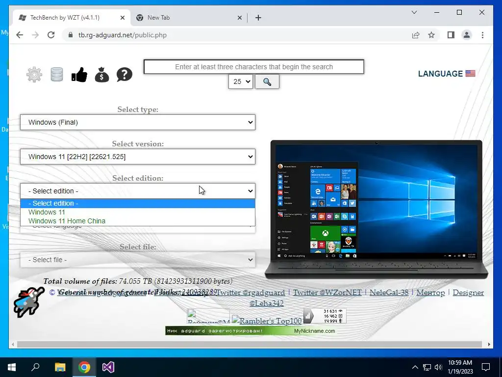Open the 25 results count dropdown

coord(241,82)
